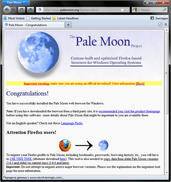The width and height of the screenshot is (171, 182).
Task: Open the [Here] warning information link
Action: pos(140,84)
